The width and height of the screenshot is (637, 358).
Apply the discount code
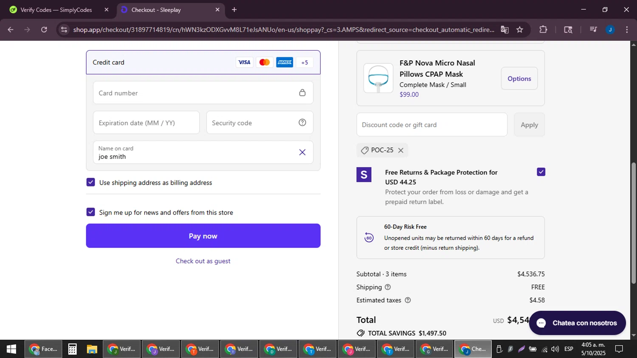coord(529,124)
